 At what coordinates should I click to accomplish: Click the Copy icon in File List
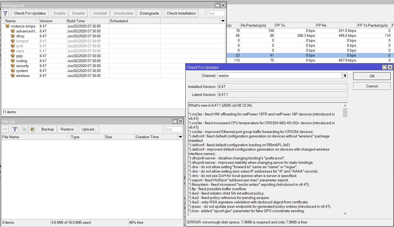pyautogui.click(x=24, y=129)
